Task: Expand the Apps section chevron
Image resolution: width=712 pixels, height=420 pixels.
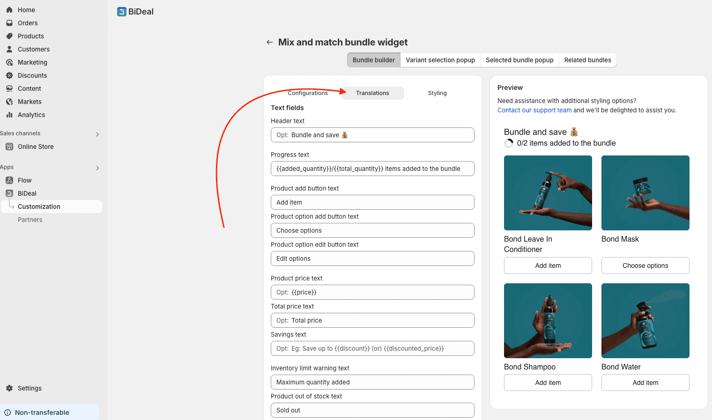Action: coord(97,168)
